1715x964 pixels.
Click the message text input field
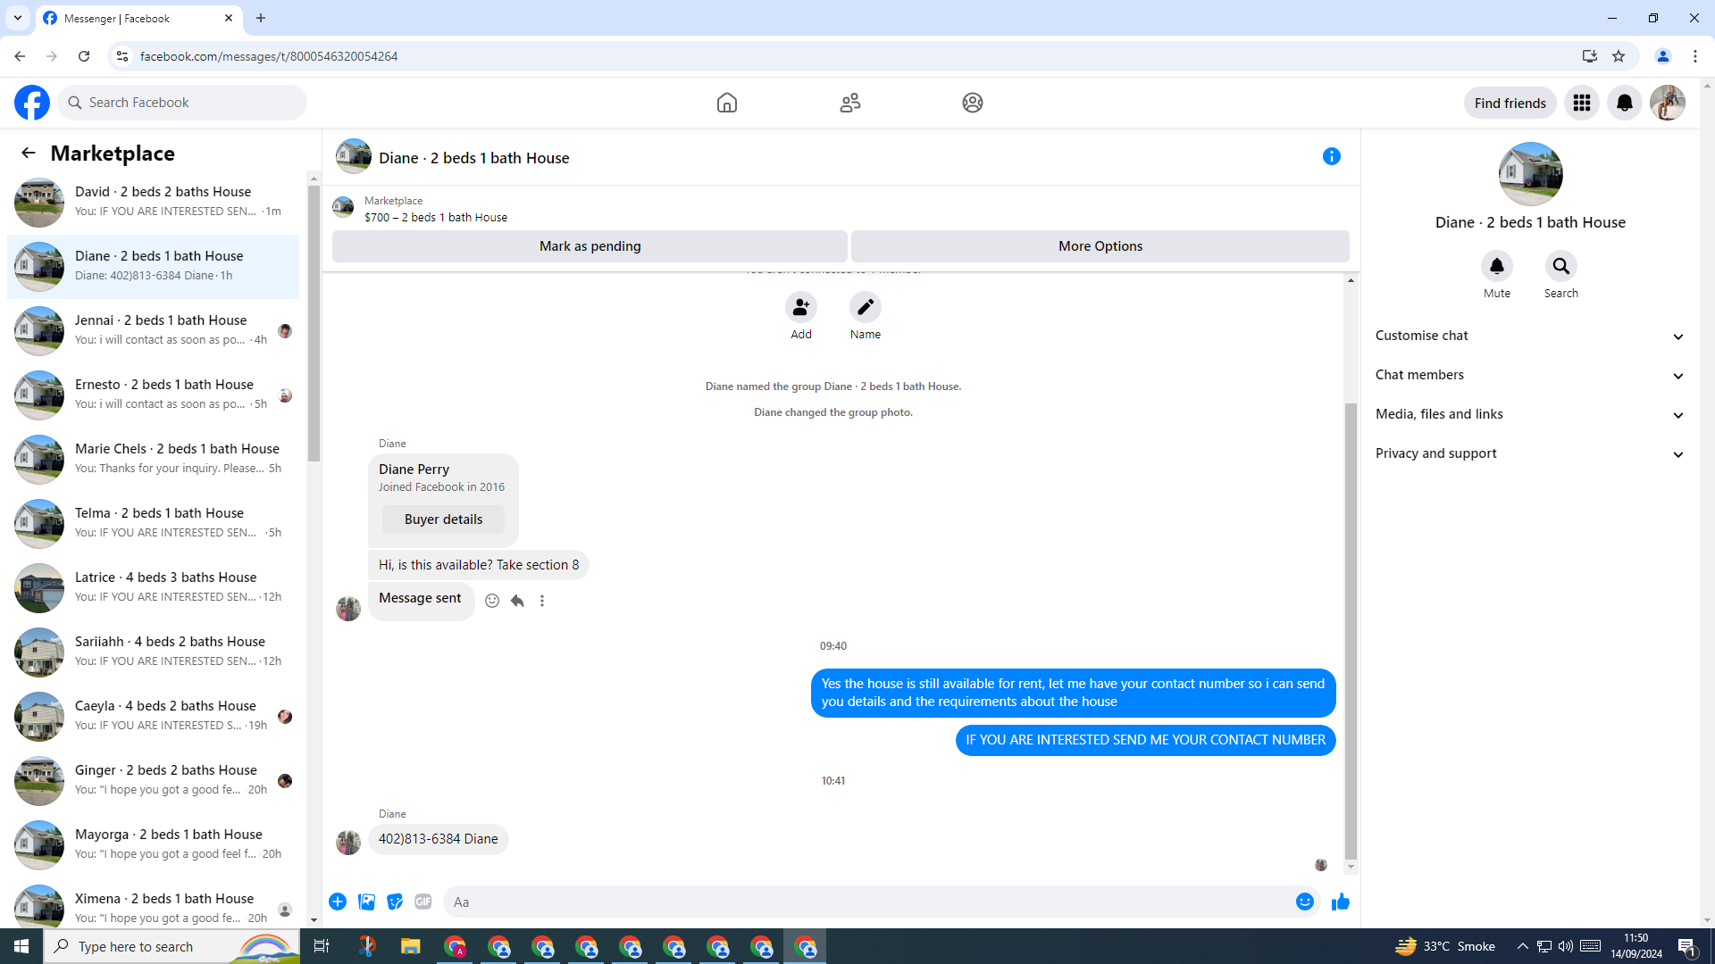(866, 902)
